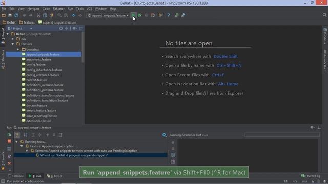Toggle the tool window buttons icon in status bar
Viewport: 328px width, 184px height.
(3, 181)
